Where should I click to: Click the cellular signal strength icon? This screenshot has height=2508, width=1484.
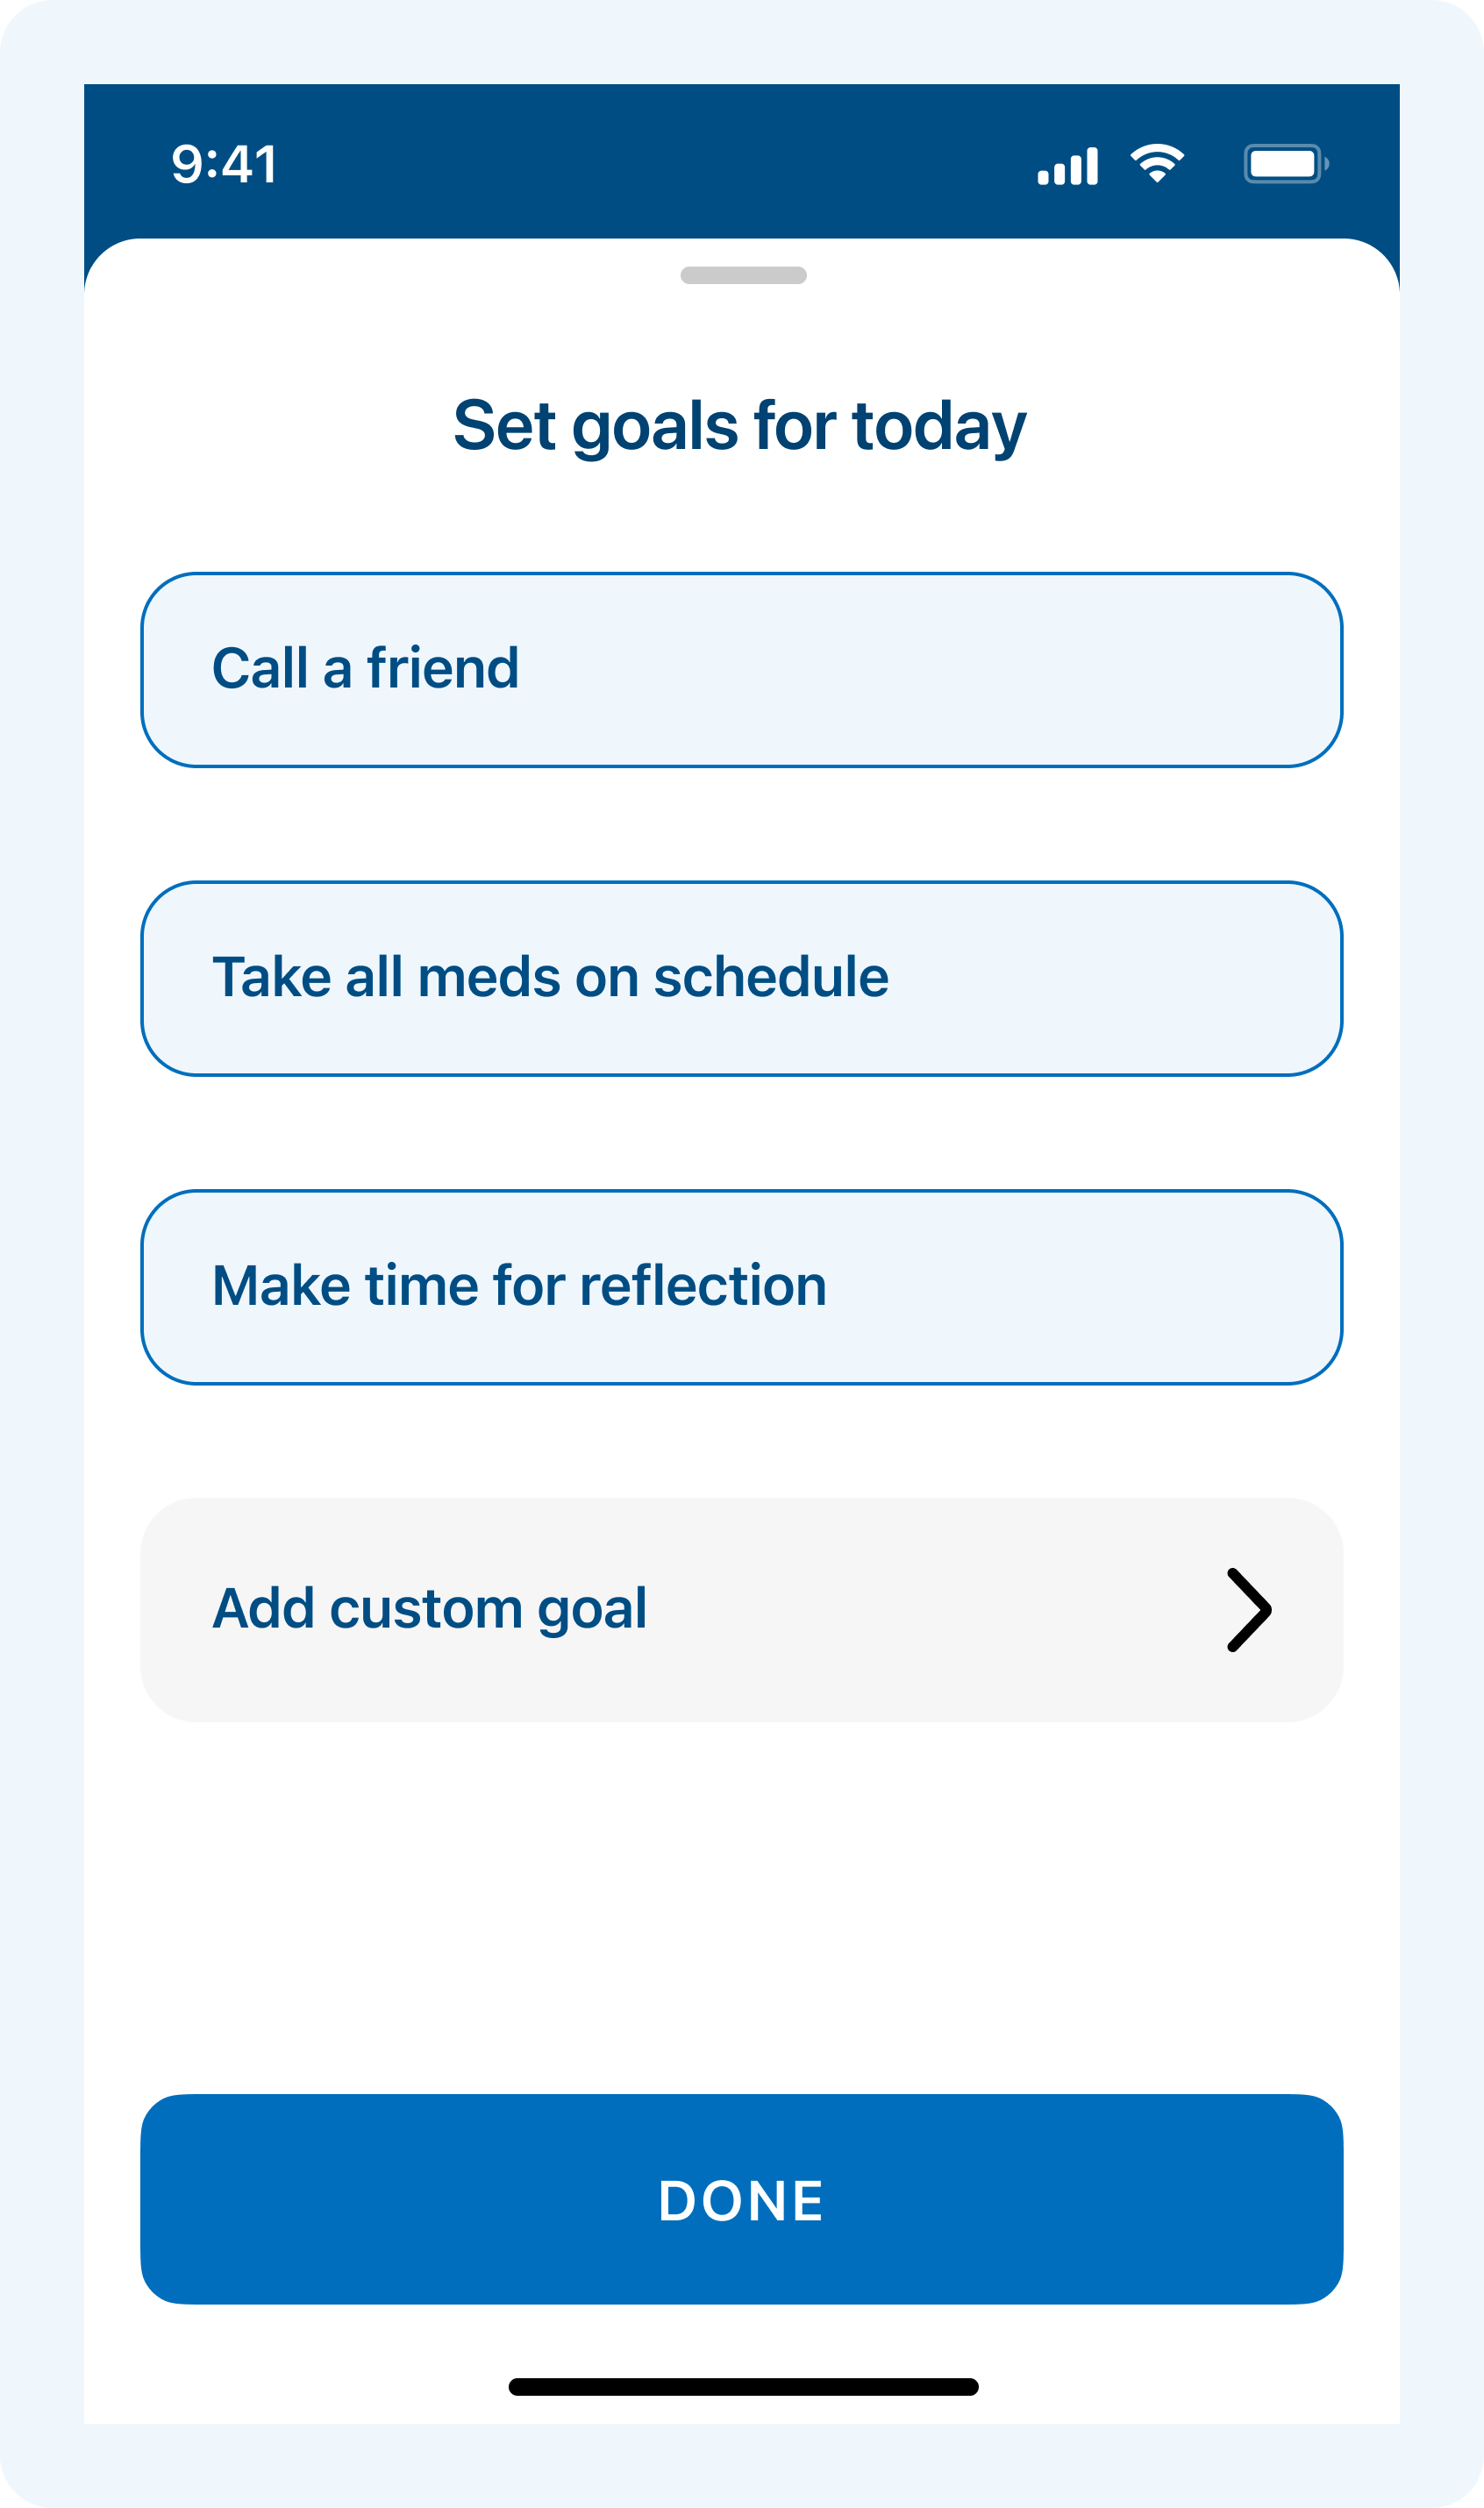[1067, 166]
